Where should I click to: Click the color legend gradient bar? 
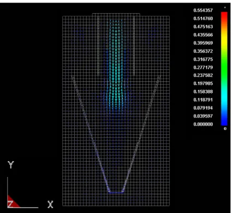click(x=224, y=69)
